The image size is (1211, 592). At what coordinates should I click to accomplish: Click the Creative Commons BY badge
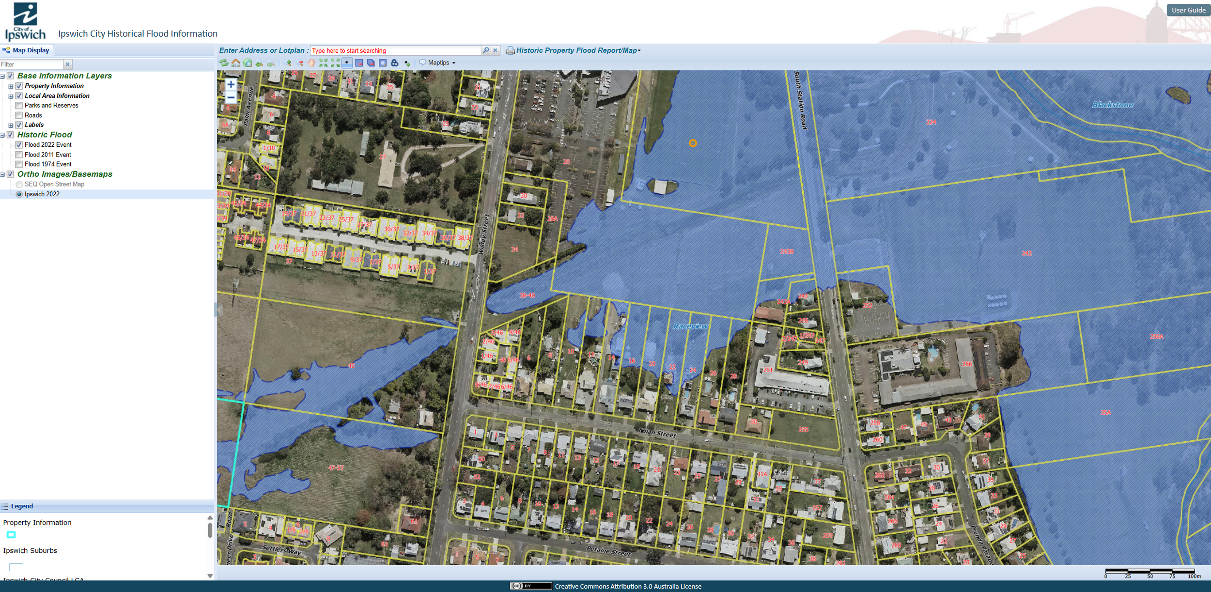531,586
